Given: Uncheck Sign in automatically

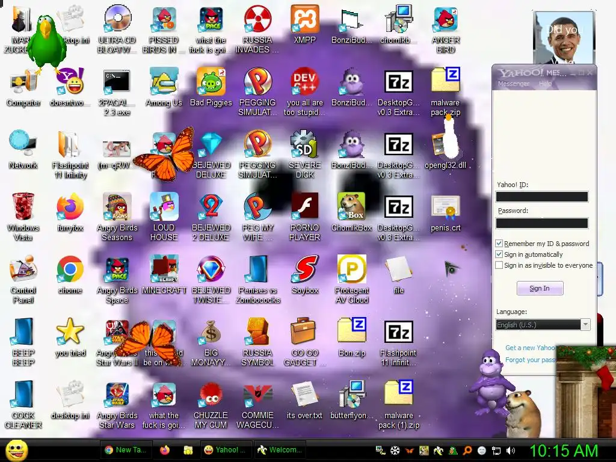Looking at the screenshot, I should (499, 254).
